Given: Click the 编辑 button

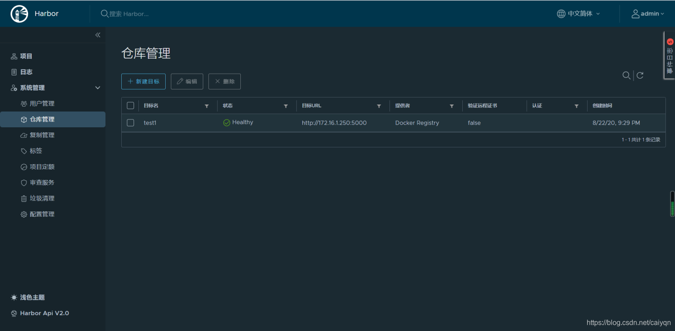Looking at the screenshot, I should pos(187,82).
